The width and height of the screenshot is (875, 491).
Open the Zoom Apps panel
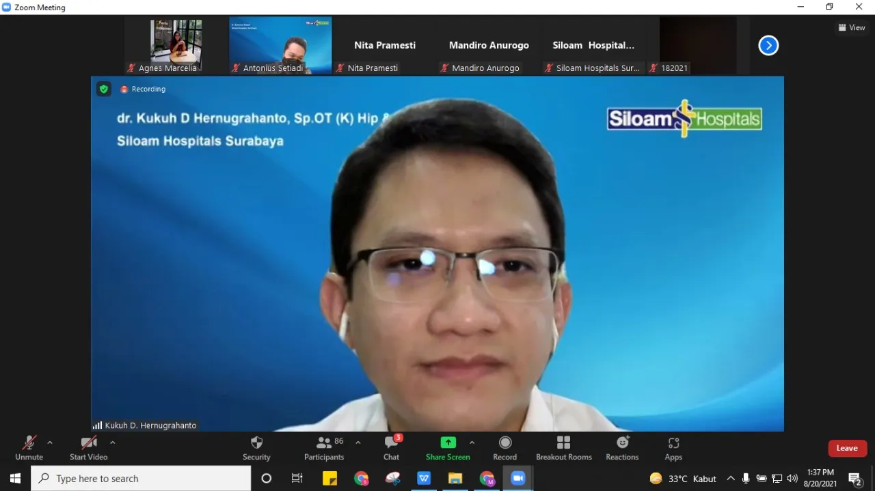(673, 448)
